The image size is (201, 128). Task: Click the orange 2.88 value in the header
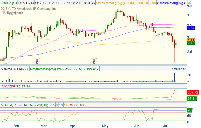[x=152, y=3]
